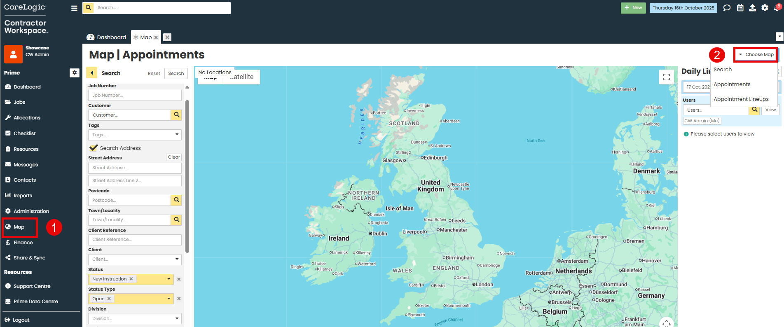Click the search panel vertical scrollbar

point(187,176)
